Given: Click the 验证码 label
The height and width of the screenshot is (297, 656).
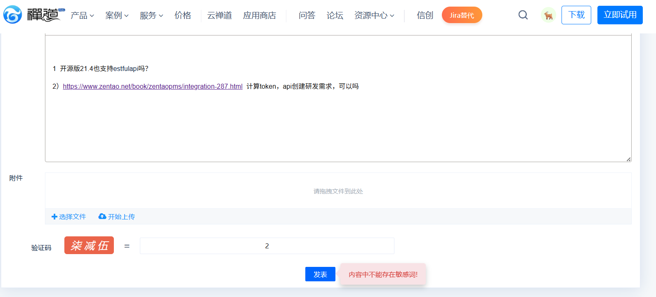Looking at the screenshot, I should click(x=41, y=247).
